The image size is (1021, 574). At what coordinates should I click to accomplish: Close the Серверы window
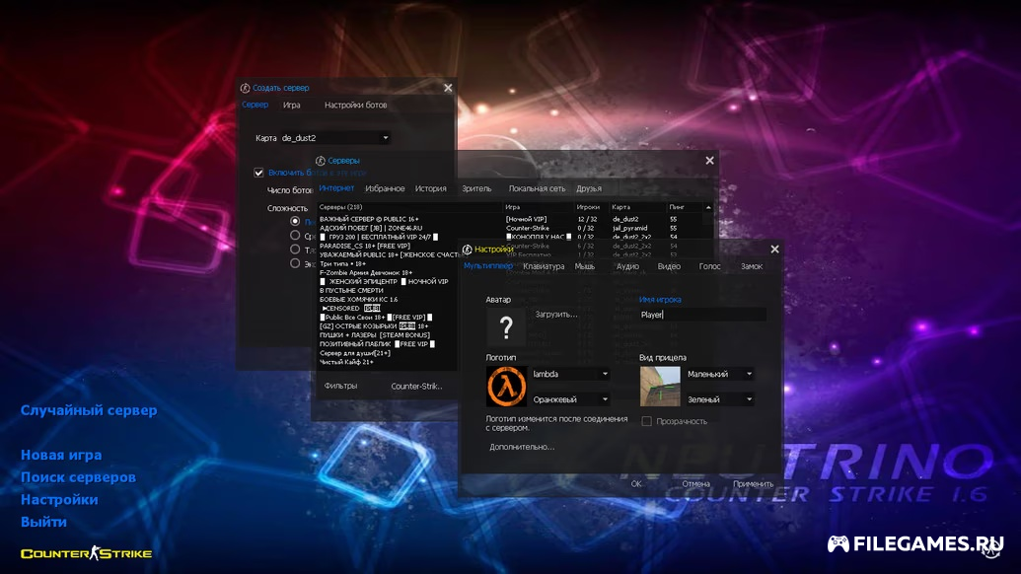[709, 160]
